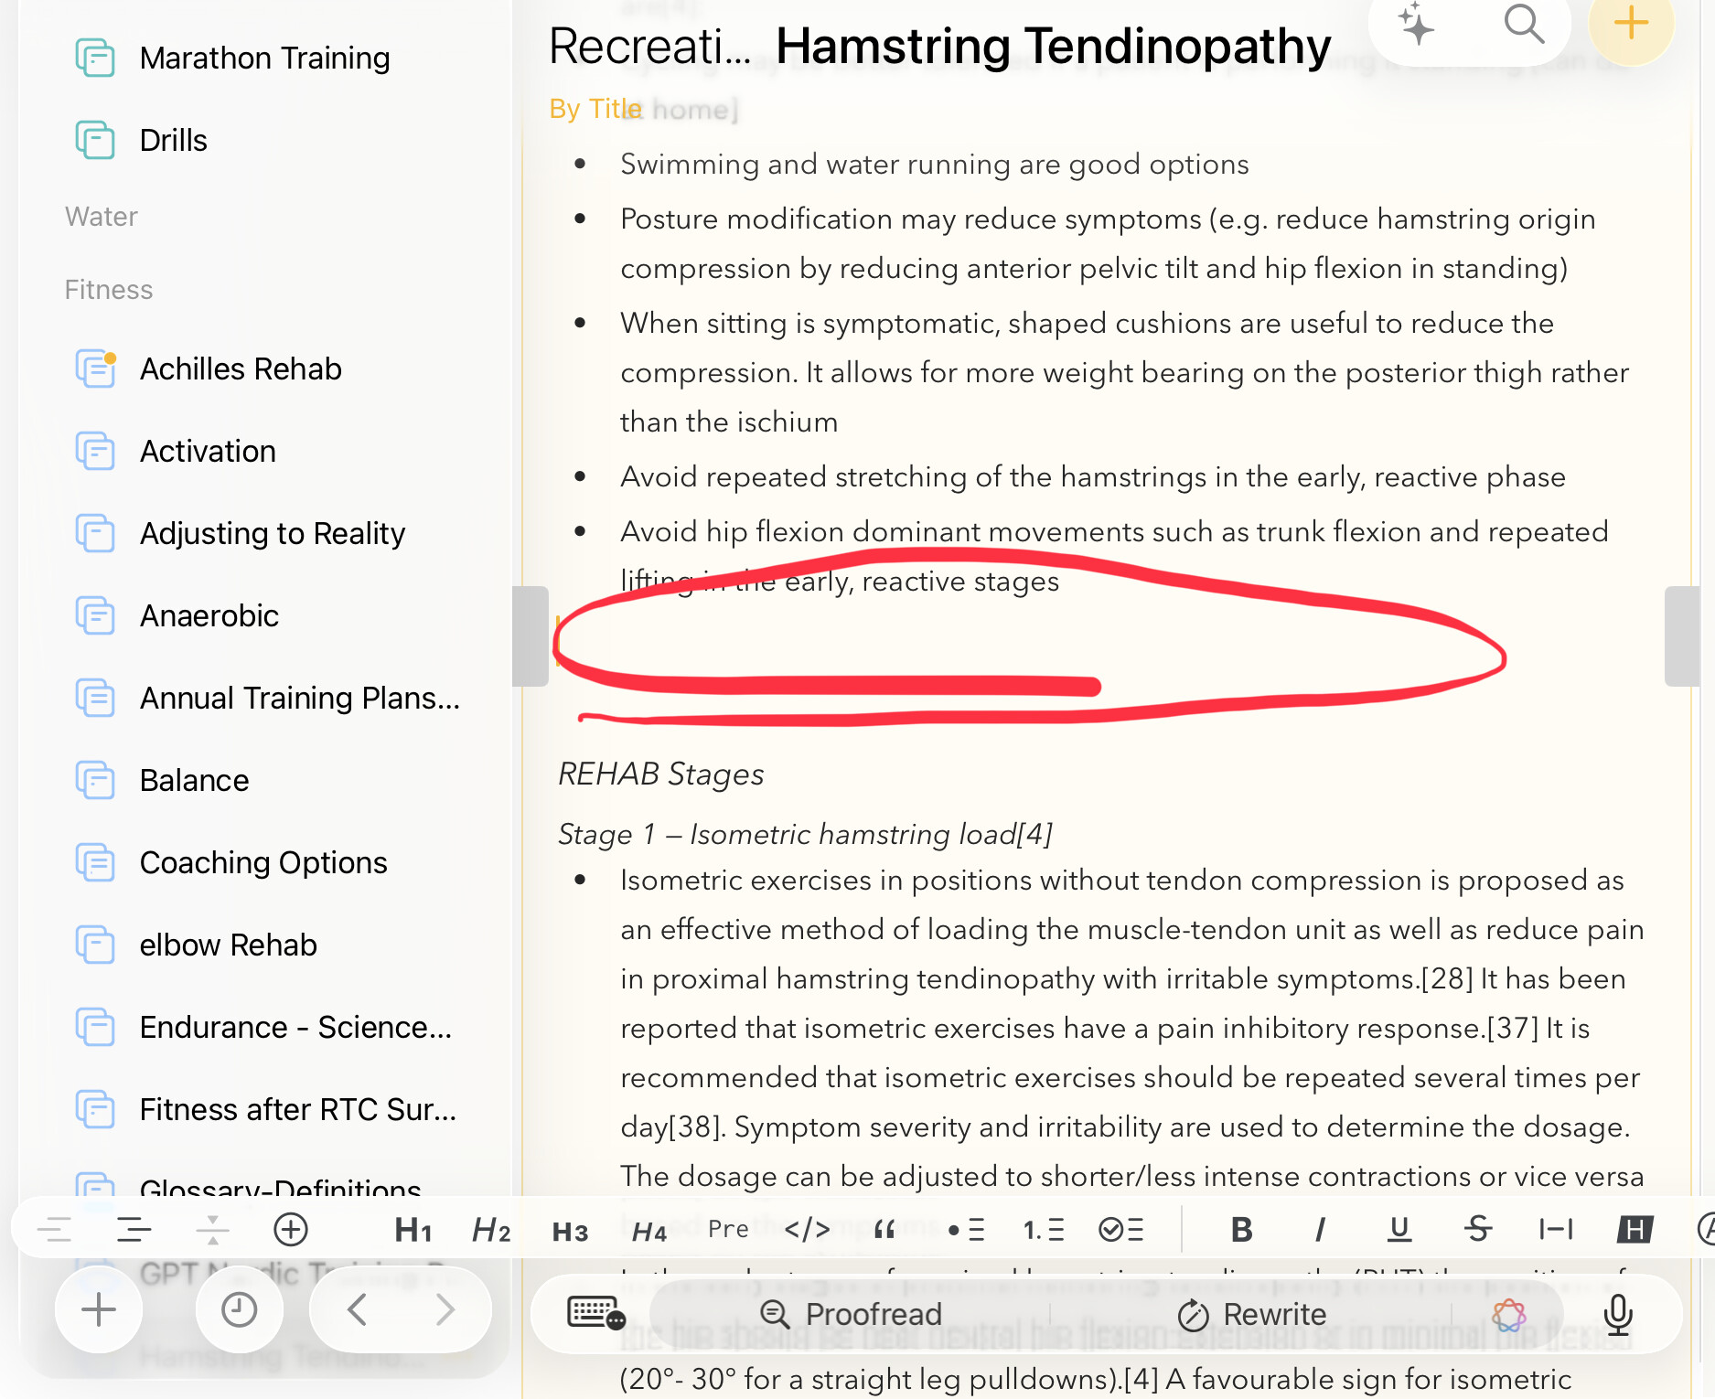Click the Proofread button

851,1314
